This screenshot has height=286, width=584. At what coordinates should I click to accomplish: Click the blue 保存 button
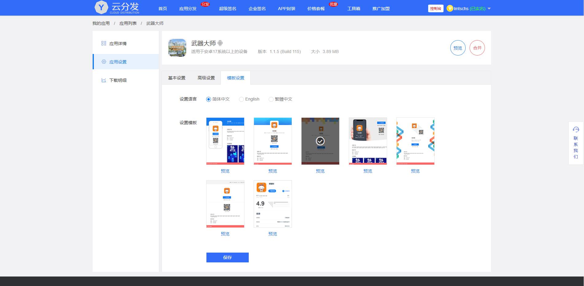(227, 257)
